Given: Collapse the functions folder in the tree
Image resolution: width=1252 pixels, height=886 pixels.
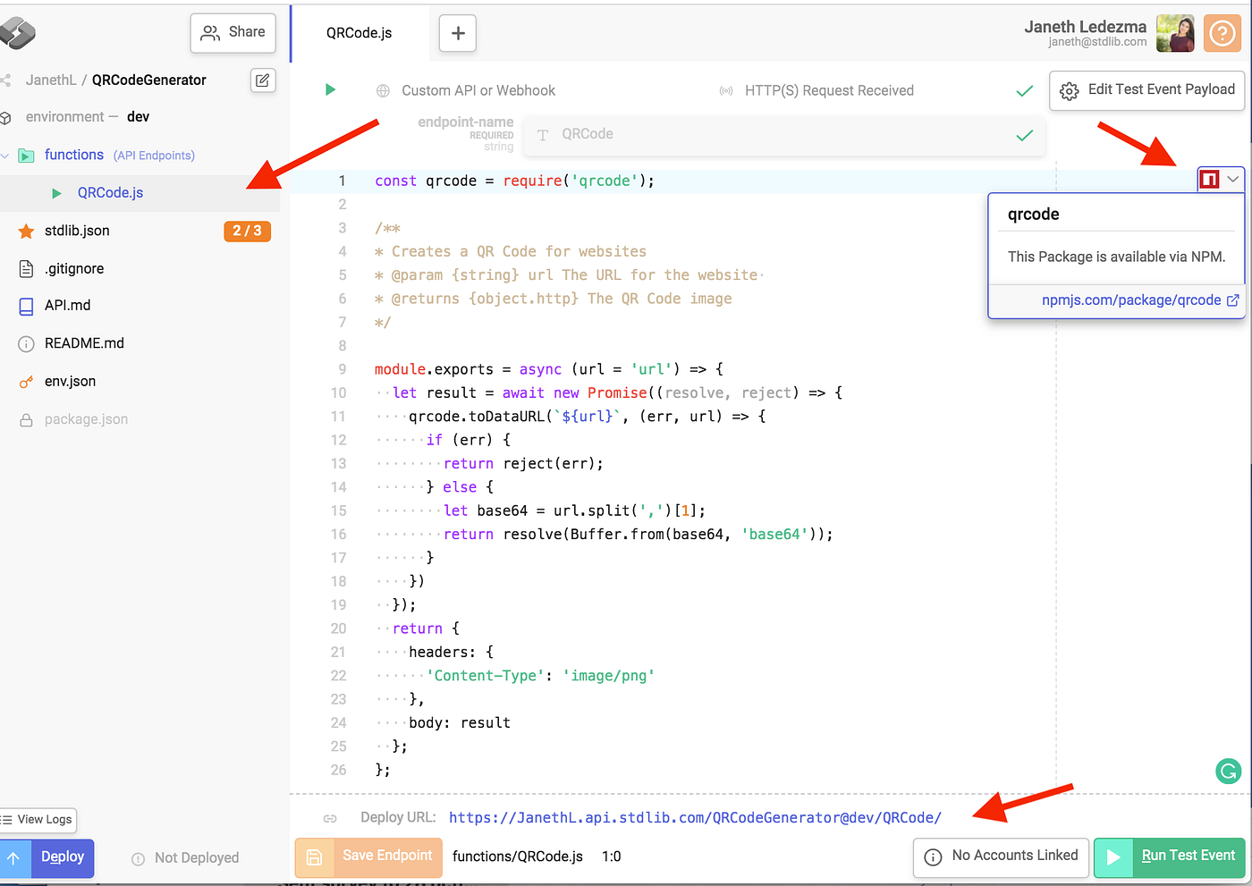Looking at the screenshot, I should [x=5, y=156].
